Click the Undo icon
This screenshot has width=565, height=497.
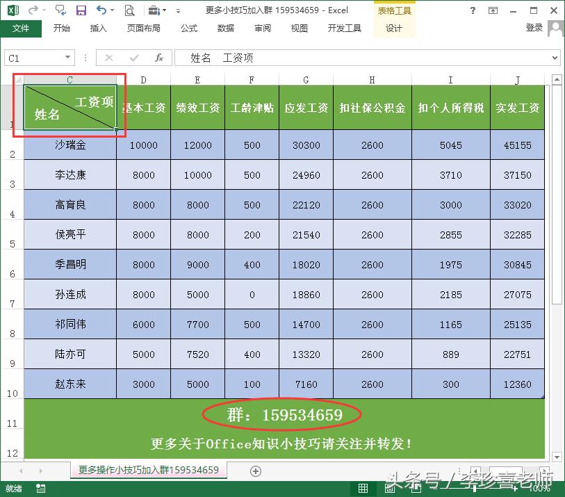101,10
